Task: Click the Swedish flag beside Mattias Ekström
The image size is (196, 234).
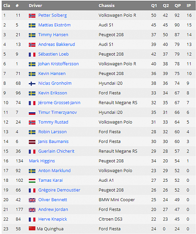Action: point(32,25)
